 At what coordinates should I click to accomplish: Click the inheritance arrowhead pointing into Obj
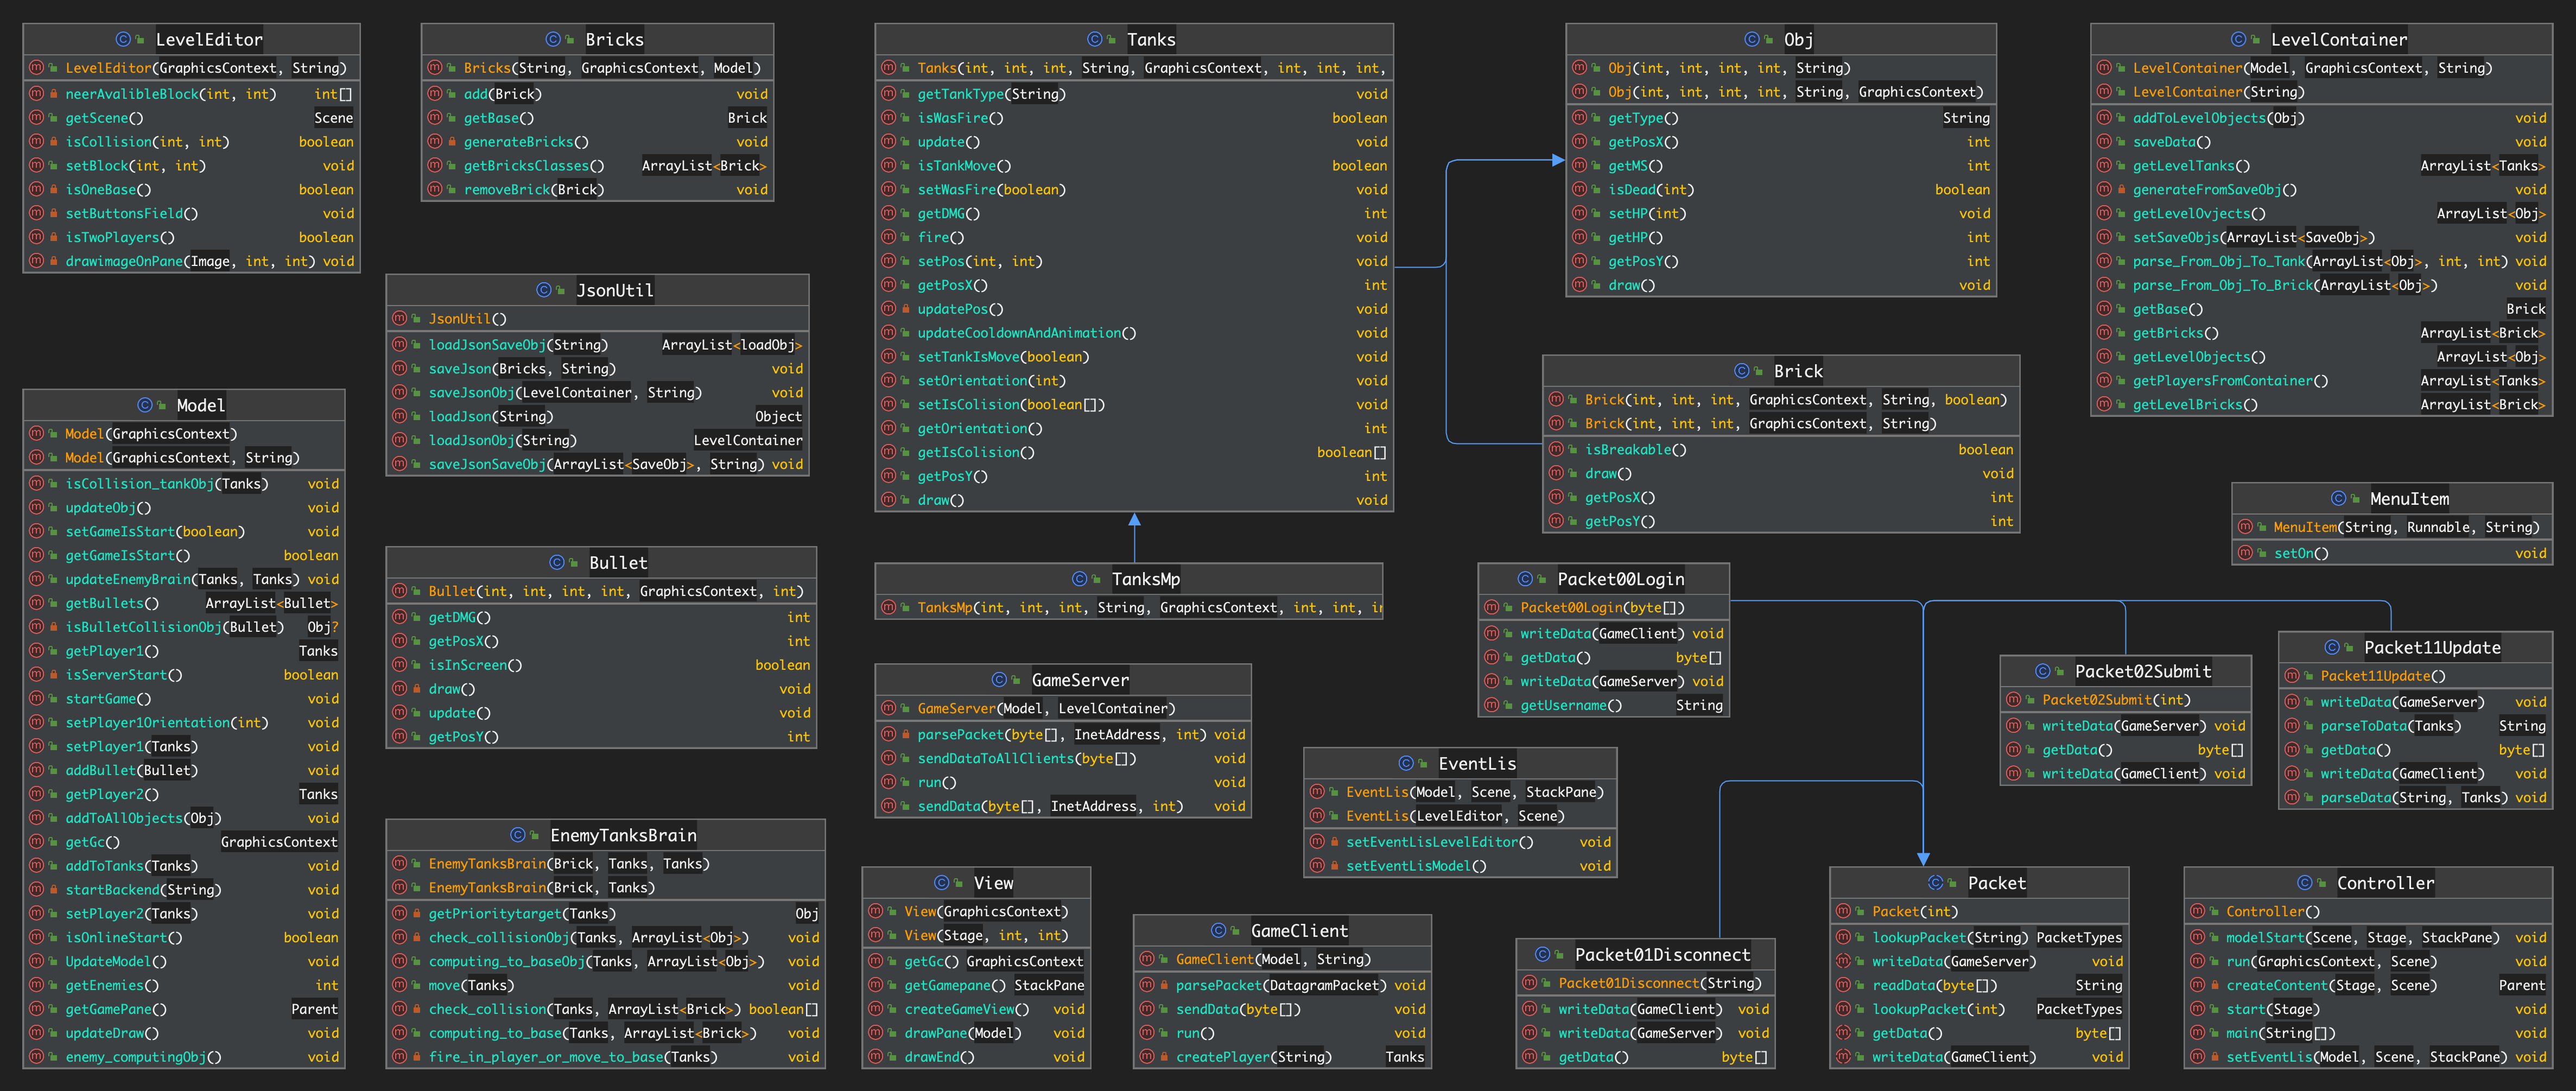point(1557,160)
